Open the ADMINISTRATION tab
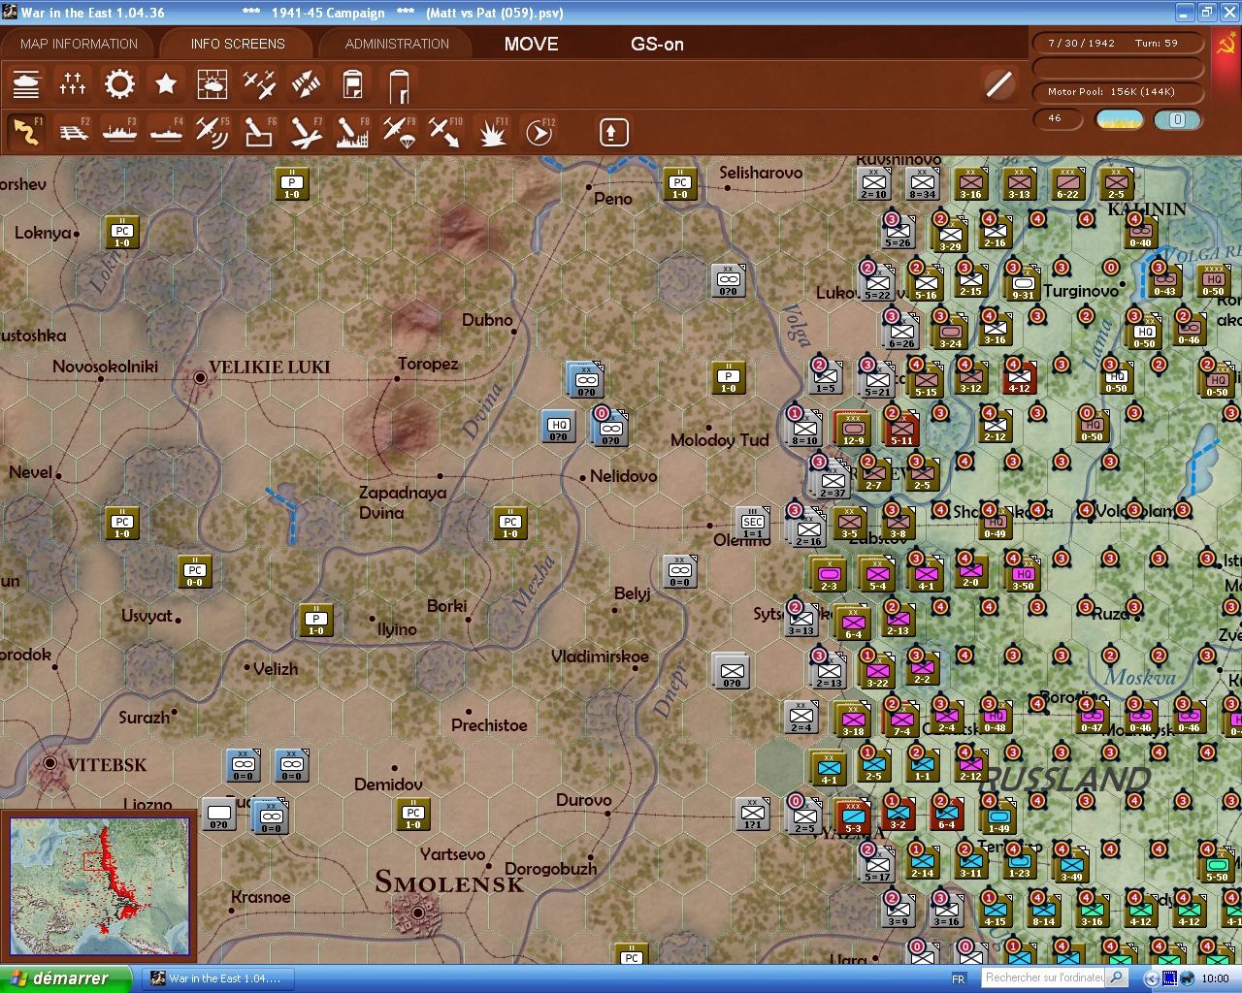 [x=397, y=44]
